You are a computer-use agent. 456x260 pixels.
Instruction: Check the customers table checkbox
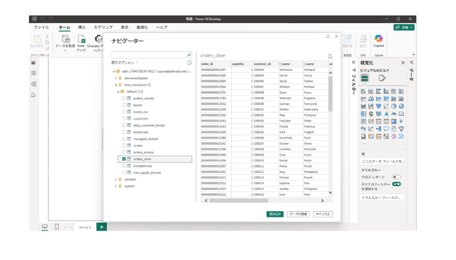click(124, 118)
